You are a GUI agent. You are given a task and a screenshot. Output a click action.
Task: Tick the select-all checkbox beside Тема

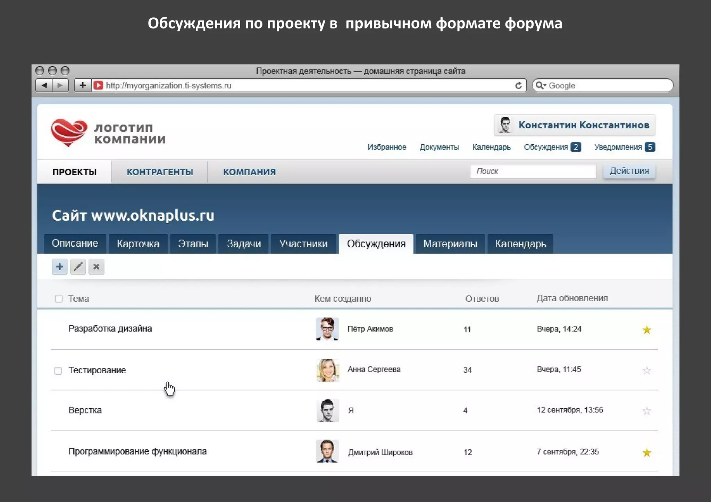(59, 299)
